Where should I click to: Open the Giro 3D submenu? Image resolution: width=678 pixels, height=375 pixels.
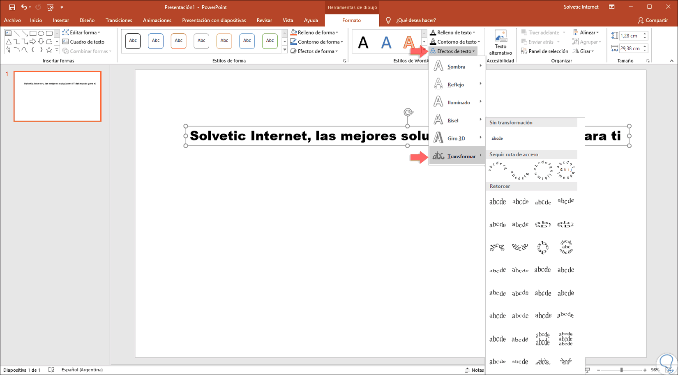point(457,138)
